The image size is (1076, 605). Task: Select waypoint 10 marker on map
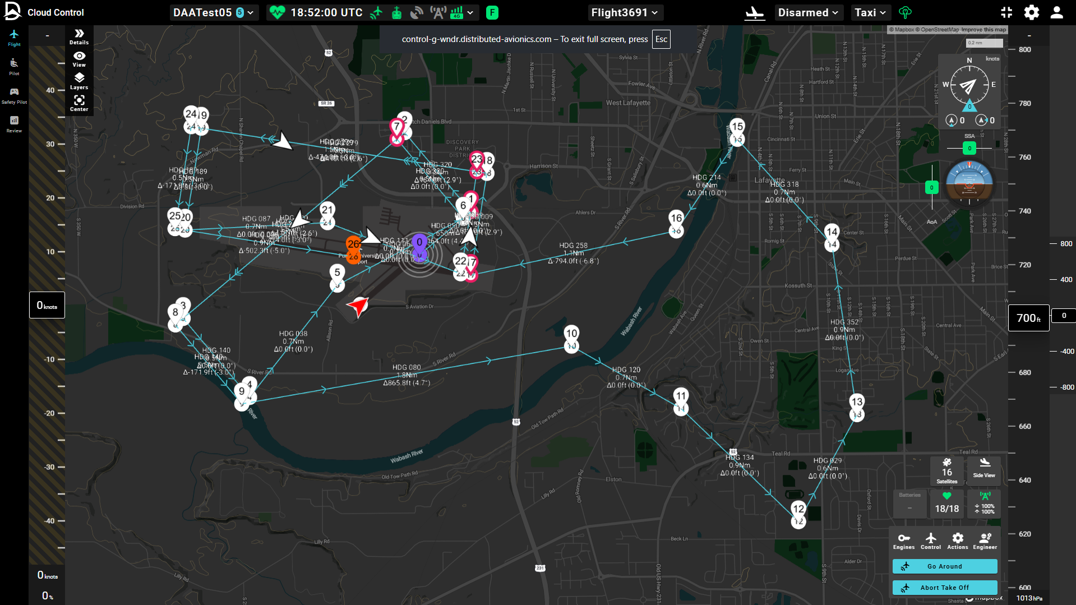571,334
